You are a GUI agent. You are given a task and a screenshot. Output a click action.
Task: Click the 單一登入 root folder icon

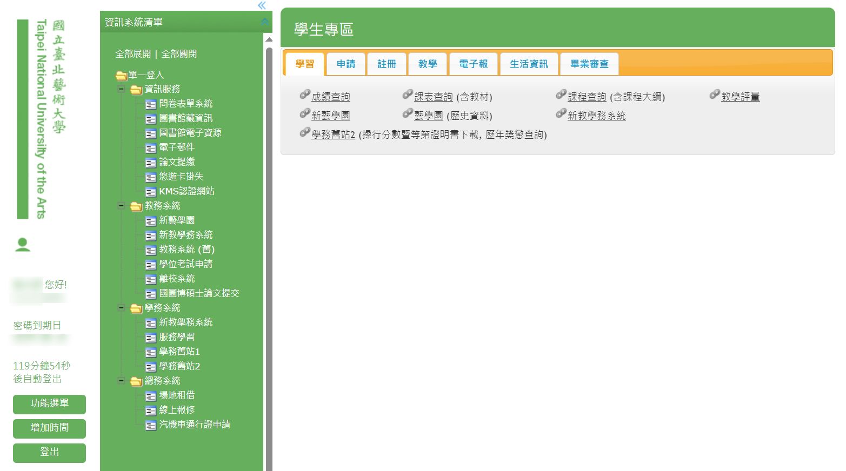click(121, 76)
